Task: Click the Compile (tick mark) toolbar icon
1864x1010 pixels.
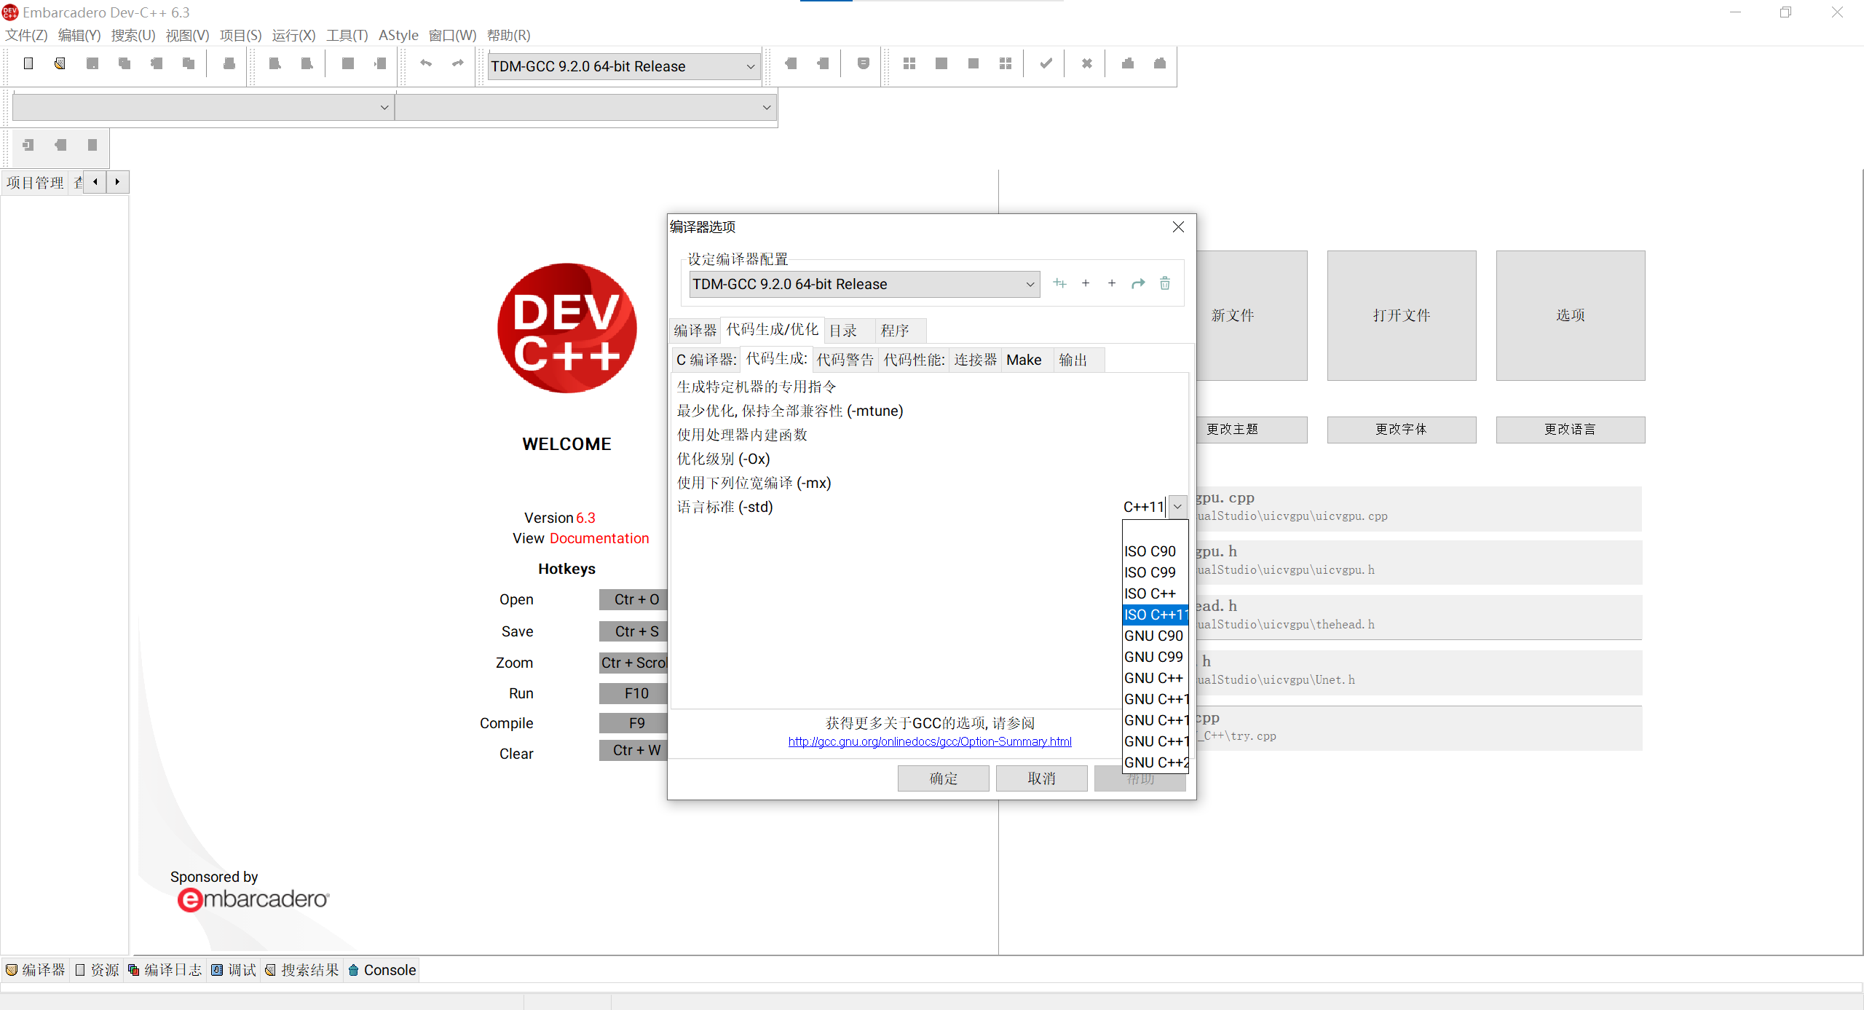Action: 1044,64
